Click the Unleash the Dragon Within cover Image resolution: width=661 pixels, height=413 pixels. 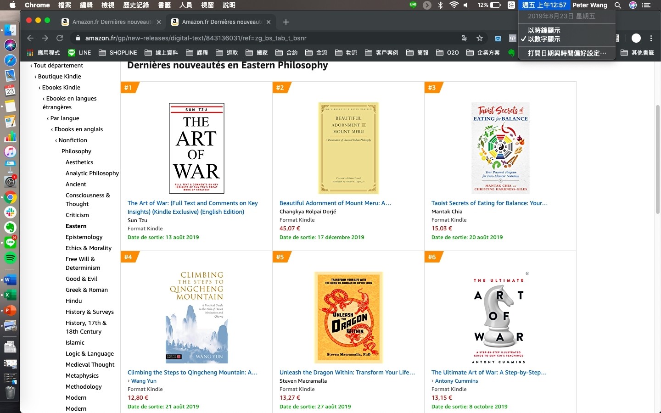(348, 318)
